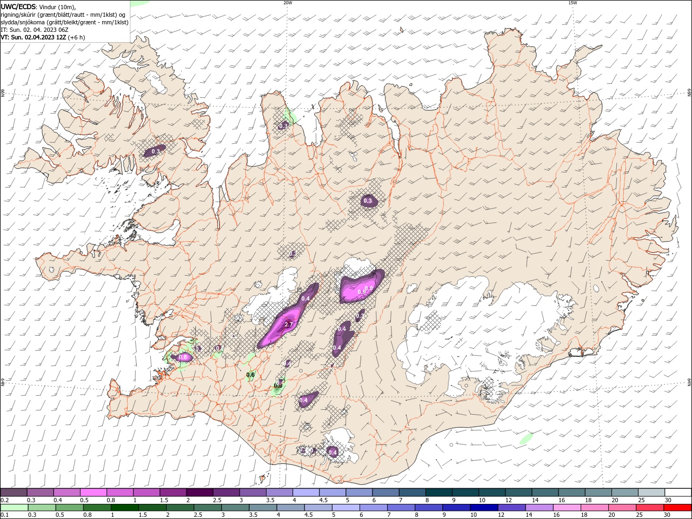
Task: Click the '0.3' value in the Westfjords
Action: (156, 151)
